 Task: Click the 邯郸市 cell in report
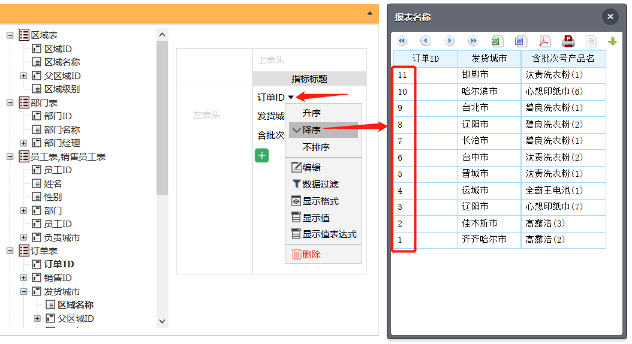coord(489,75)
